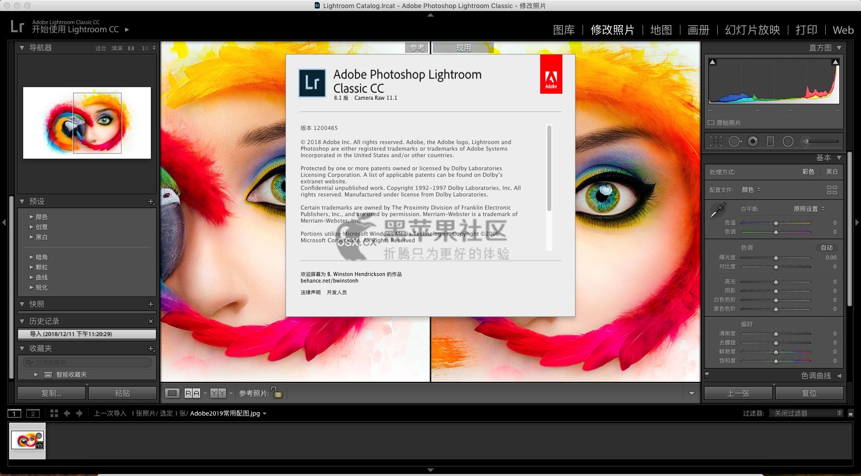Screen dimensions: 861x476
Task: Select the Graduated Filter tool
Action: (x=770, y=142)
